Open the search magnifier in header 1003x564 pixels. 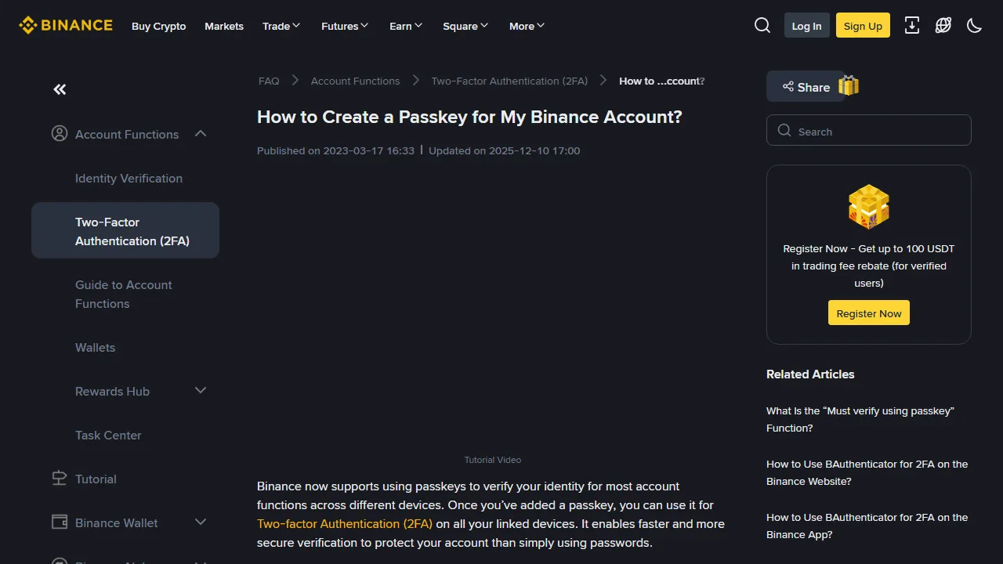click(x=762, y=26)
